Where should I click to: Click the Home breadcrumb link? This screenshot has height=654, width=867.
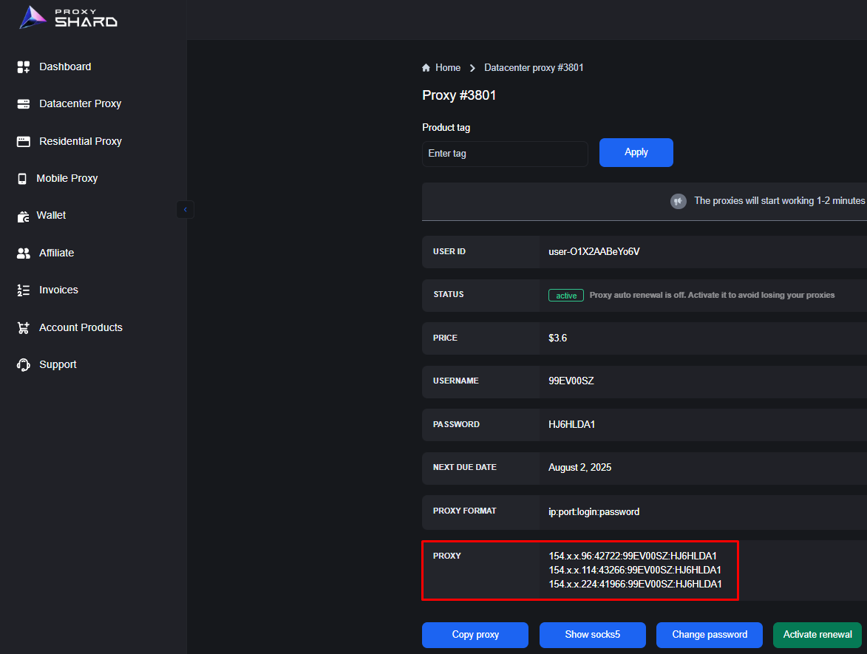pos(447,68)
